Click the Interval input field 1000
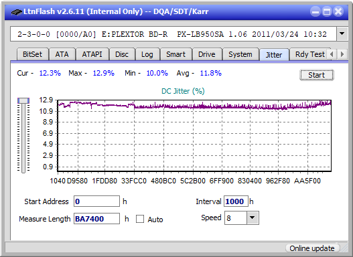The image size is (353, 257). pyautogui.click(x=236, y=201)
